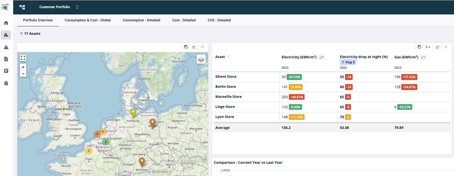Image resolution: width=454 pixels, height=176 pixels.
Task: Switch to Consumption & Cost - Global tab
Action: pos(88,20)
